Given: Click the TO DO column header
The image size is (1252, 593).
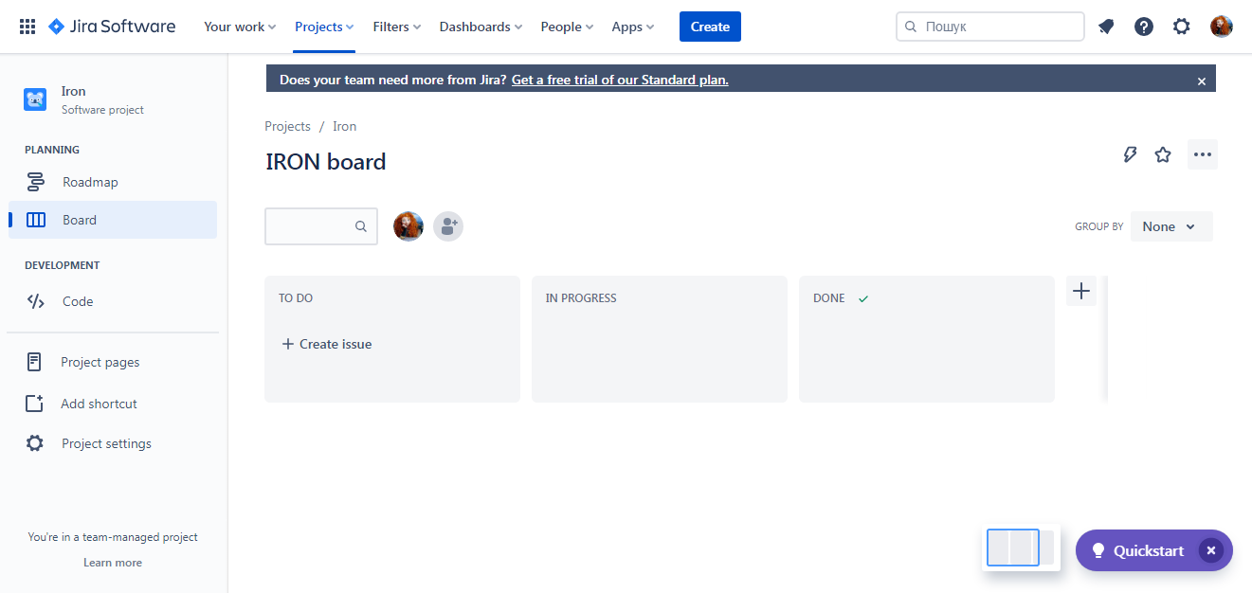Looking at the screenshot, I should [296, 298].
